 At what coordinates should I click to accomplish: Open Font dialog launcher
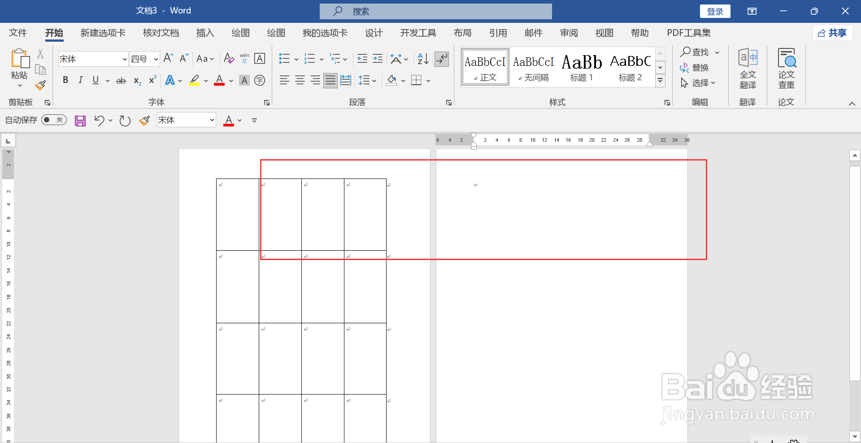coord(267,103)
